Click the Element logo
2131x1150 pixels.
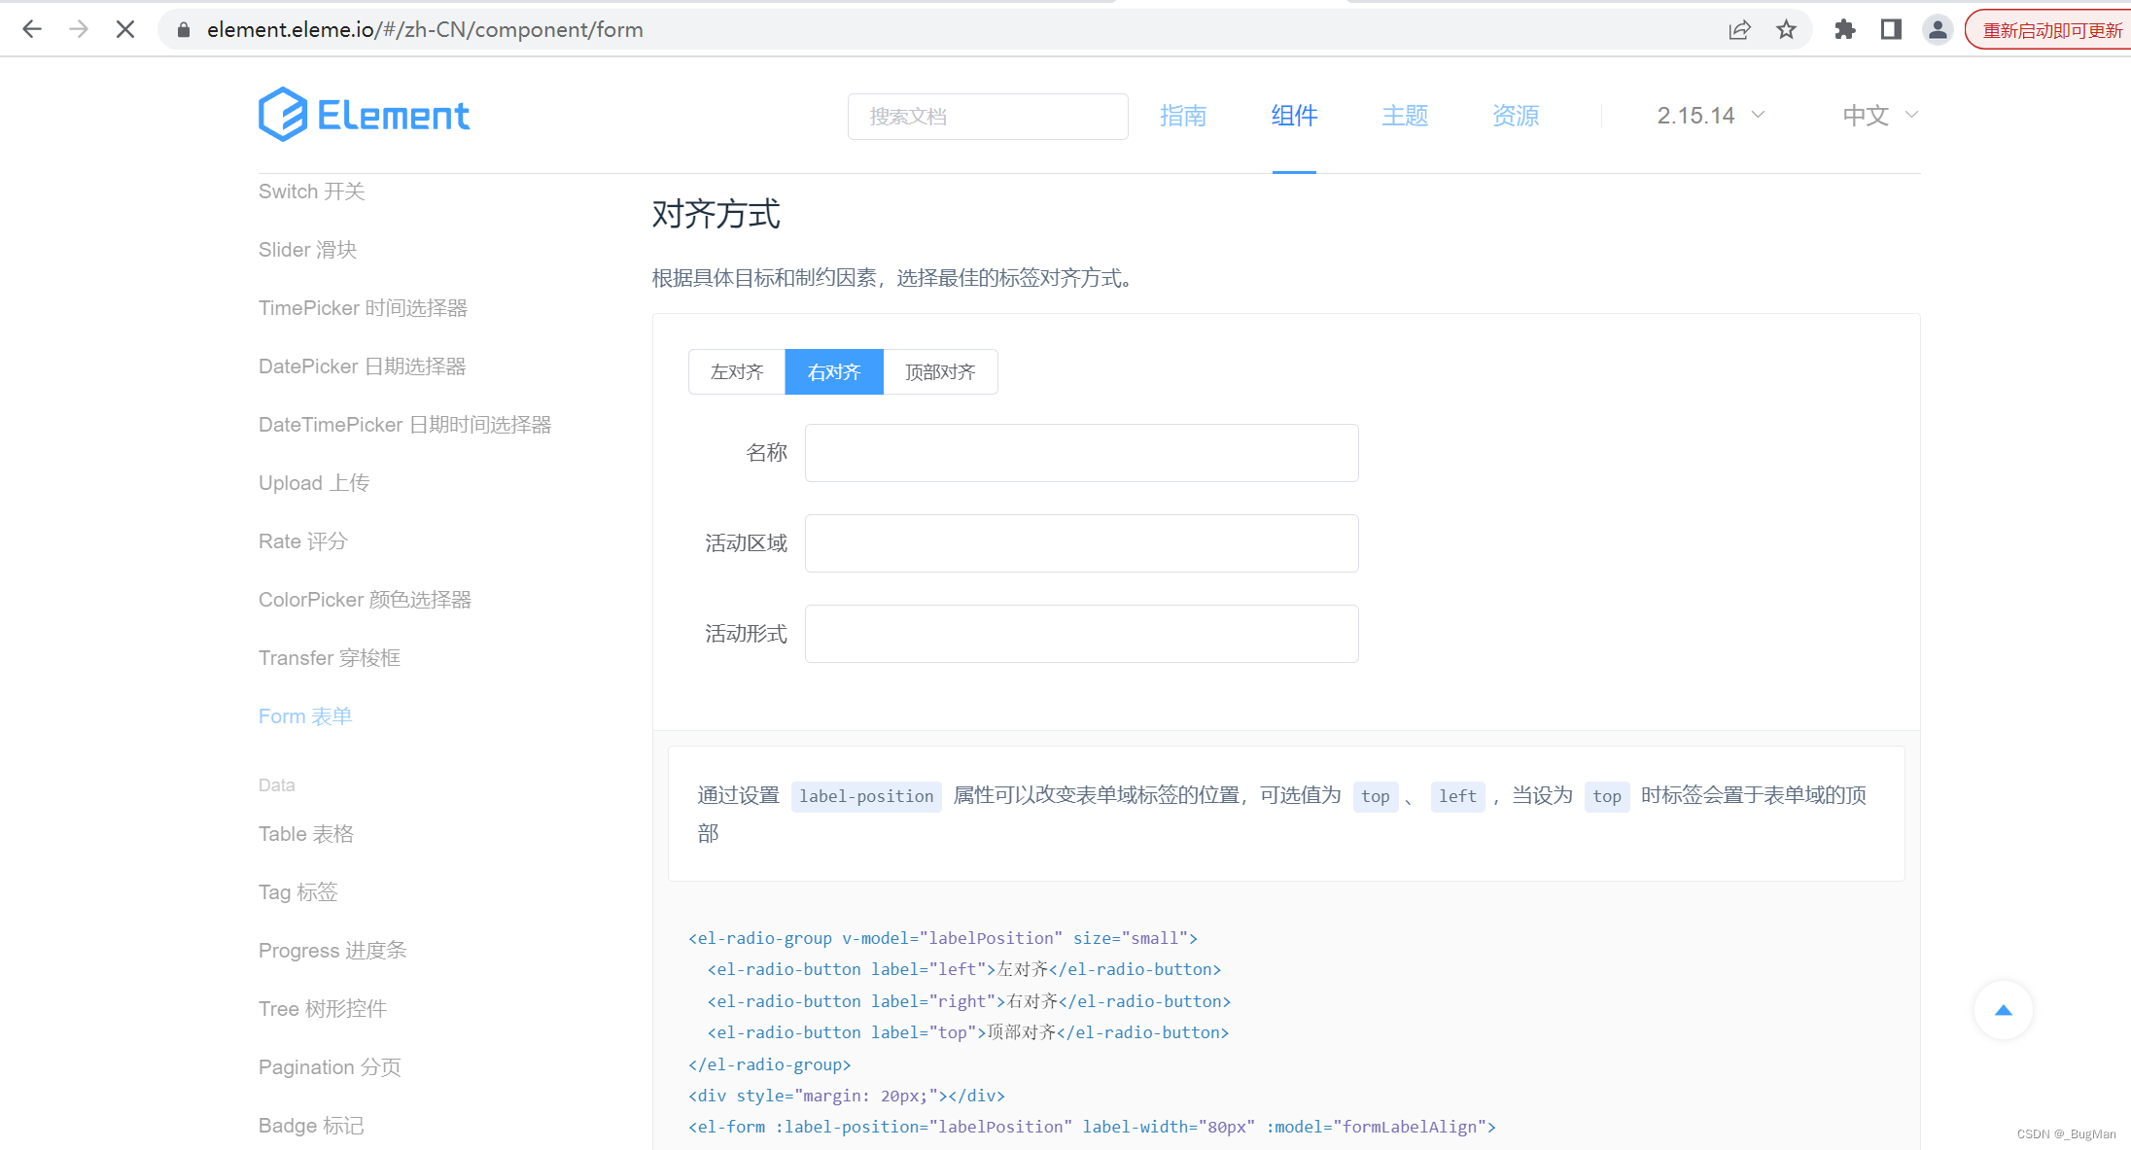click(x=364, y=115)
